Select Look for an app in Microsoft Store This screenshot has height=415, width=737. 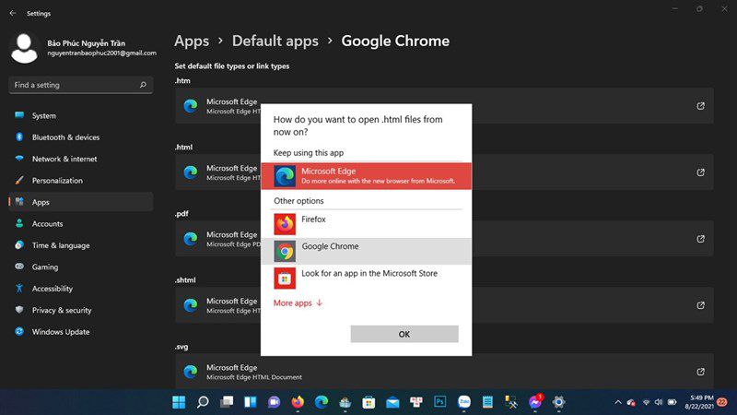pyautogui.click(x=366, y=279)
